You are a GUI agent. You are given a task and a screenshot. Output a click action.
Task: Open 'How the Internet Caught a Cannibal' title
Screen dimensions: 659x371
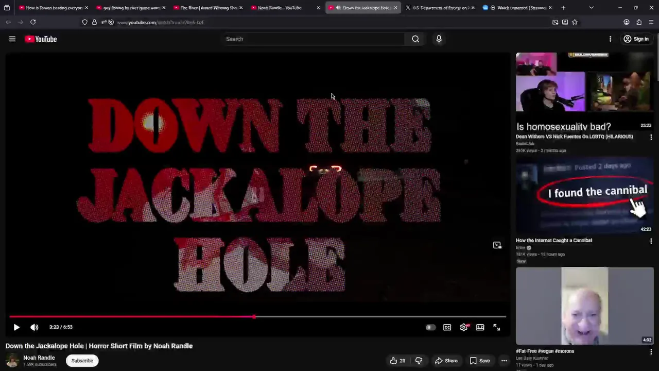(554, 240)
